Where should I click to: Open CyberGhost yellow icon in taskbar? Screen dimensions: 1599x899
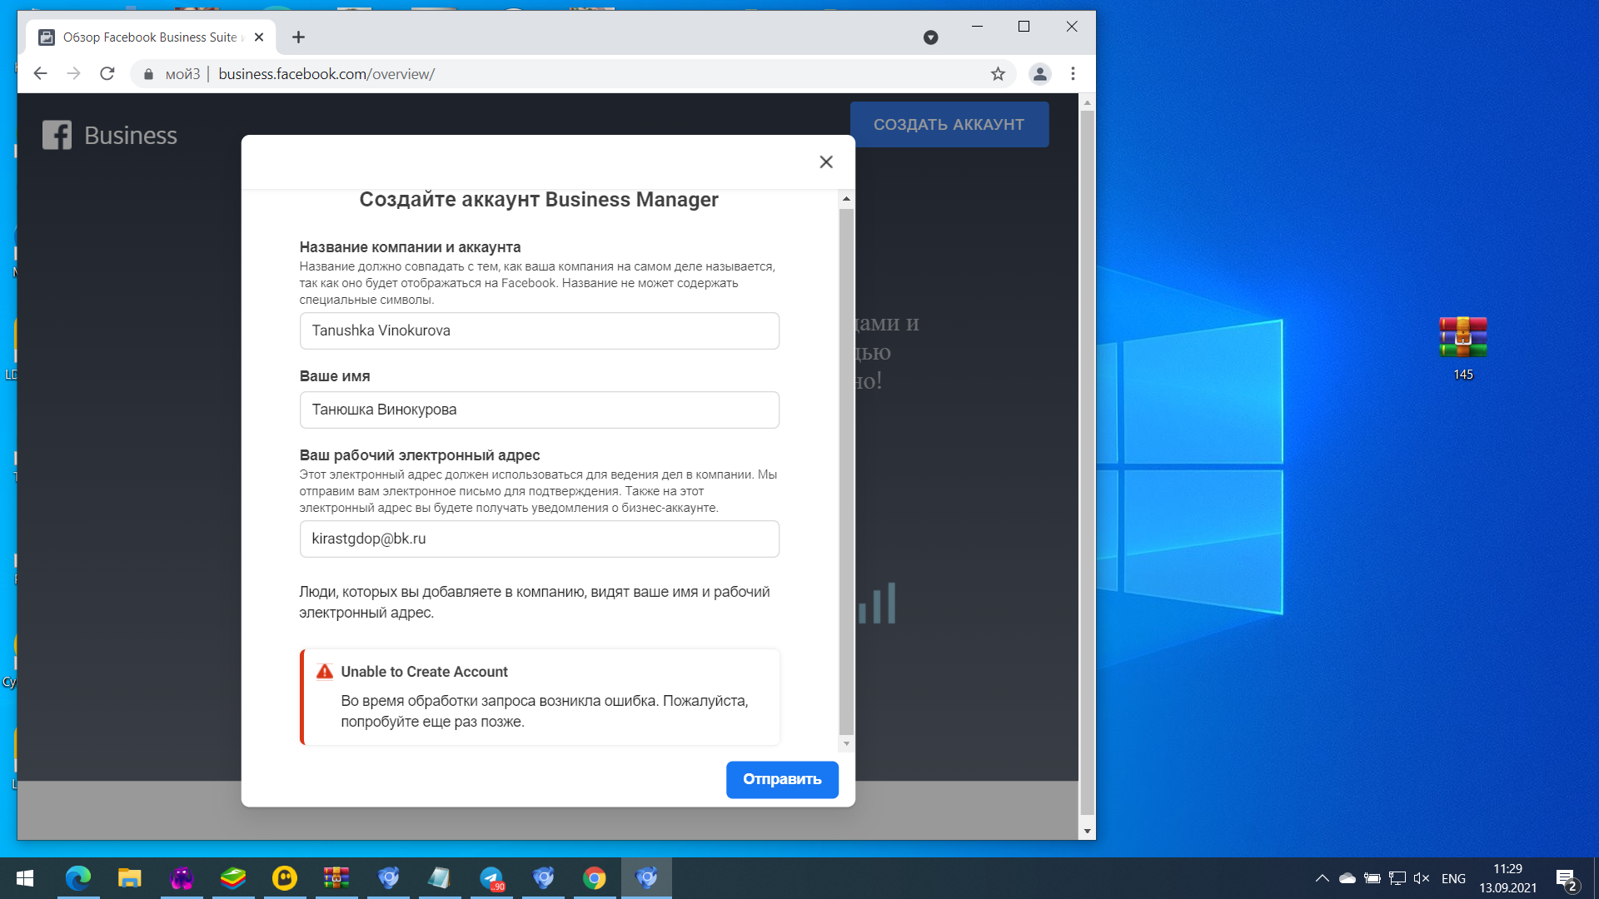click(285, 878)
